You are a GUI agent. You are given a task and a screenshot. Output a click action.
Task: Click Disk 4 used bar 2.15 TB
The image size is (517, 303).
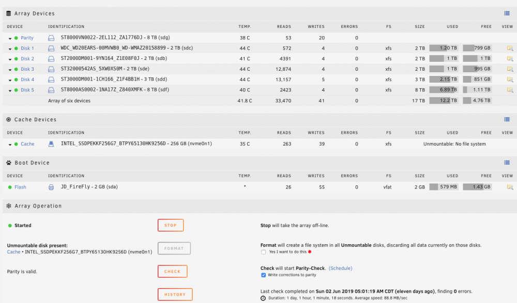pos(444,79)
